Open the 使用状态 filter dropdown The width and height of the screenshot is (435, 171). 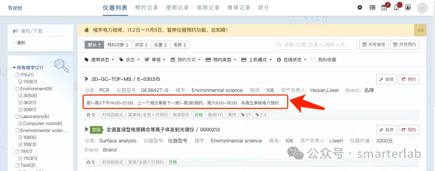99,60
